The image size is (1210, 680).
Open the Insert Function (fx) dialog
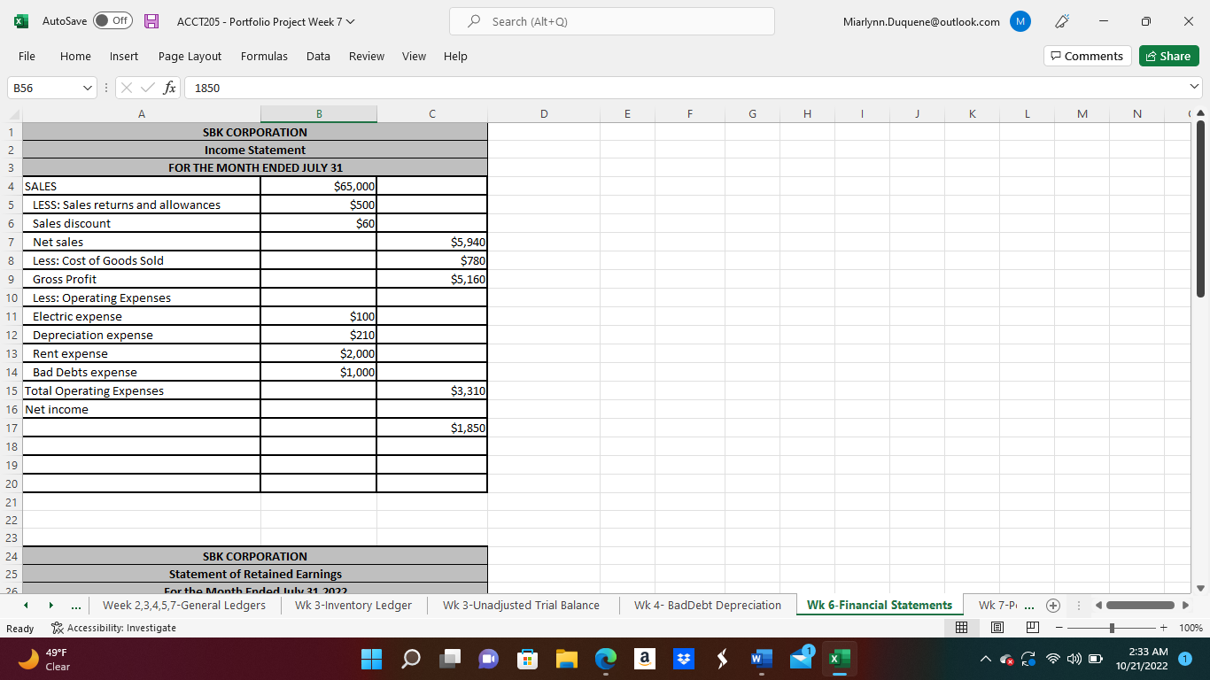click(168, 88)
